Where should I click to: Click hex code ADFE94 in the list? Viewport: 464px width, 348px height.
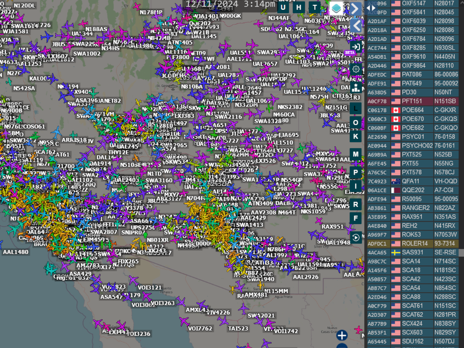click(377, 199)
